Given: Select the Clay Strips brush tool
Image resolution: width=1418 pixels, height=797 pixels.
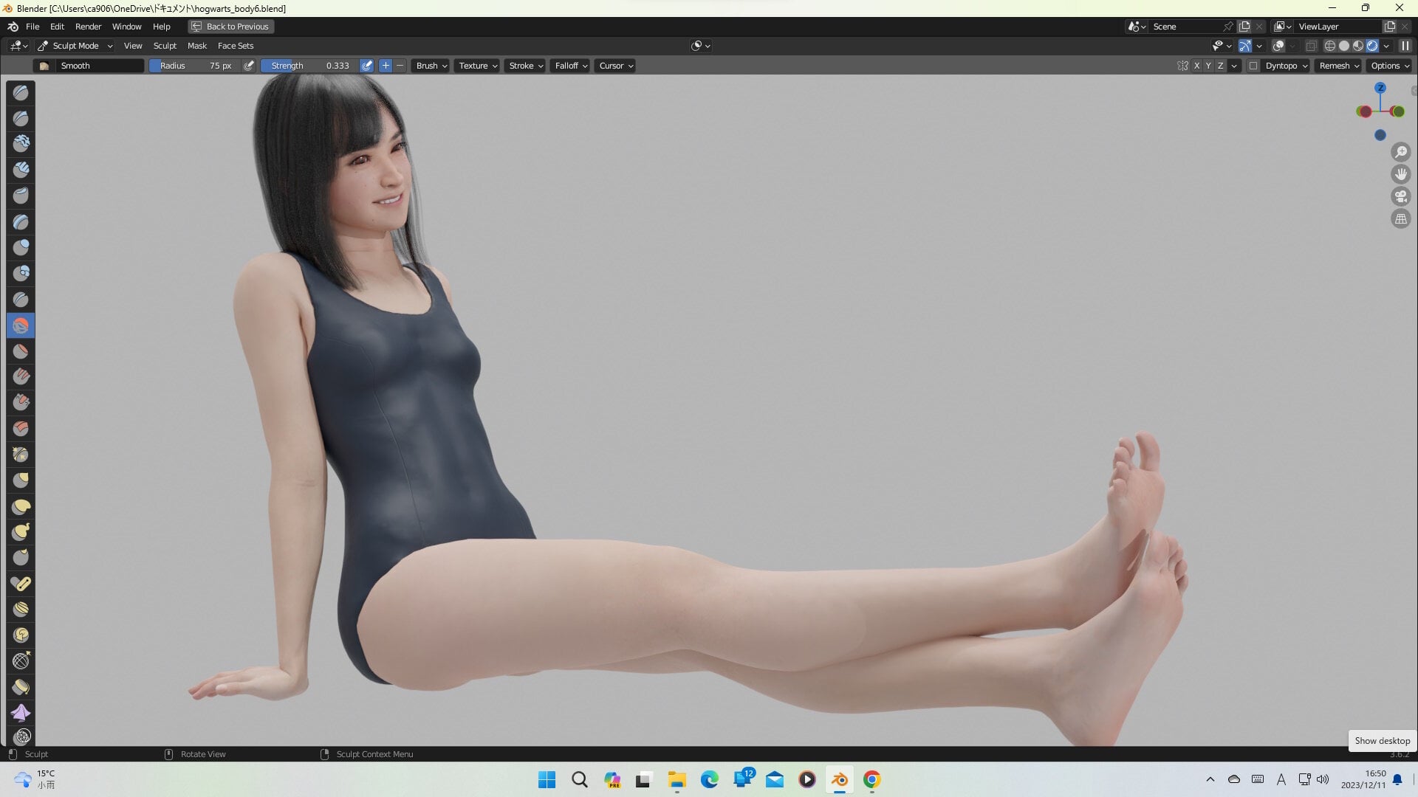Looking at the screenshot, I should (x=21, y=170).
